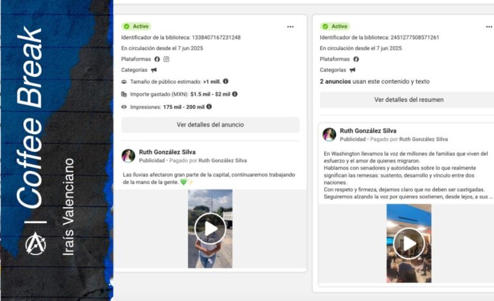
Task: Click Ver detalles del resumen button
Action: 409,100
